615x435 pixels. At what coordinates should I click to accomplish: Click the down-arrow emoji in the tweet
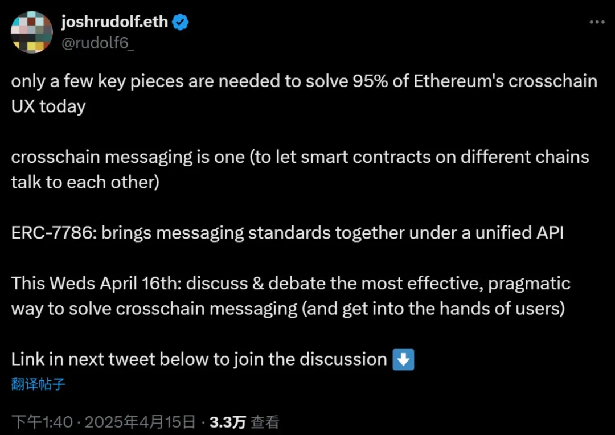pos(404,360)
